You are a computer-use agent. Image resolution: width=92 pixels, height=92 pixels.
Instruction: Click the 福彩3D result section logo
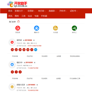coord(12,65)
